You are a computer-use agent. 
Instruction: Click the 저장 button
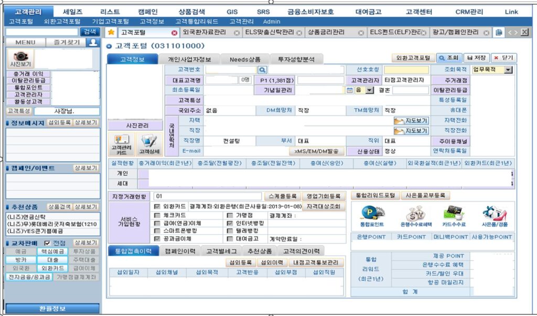pyautogui.click(x=476, y=58)
